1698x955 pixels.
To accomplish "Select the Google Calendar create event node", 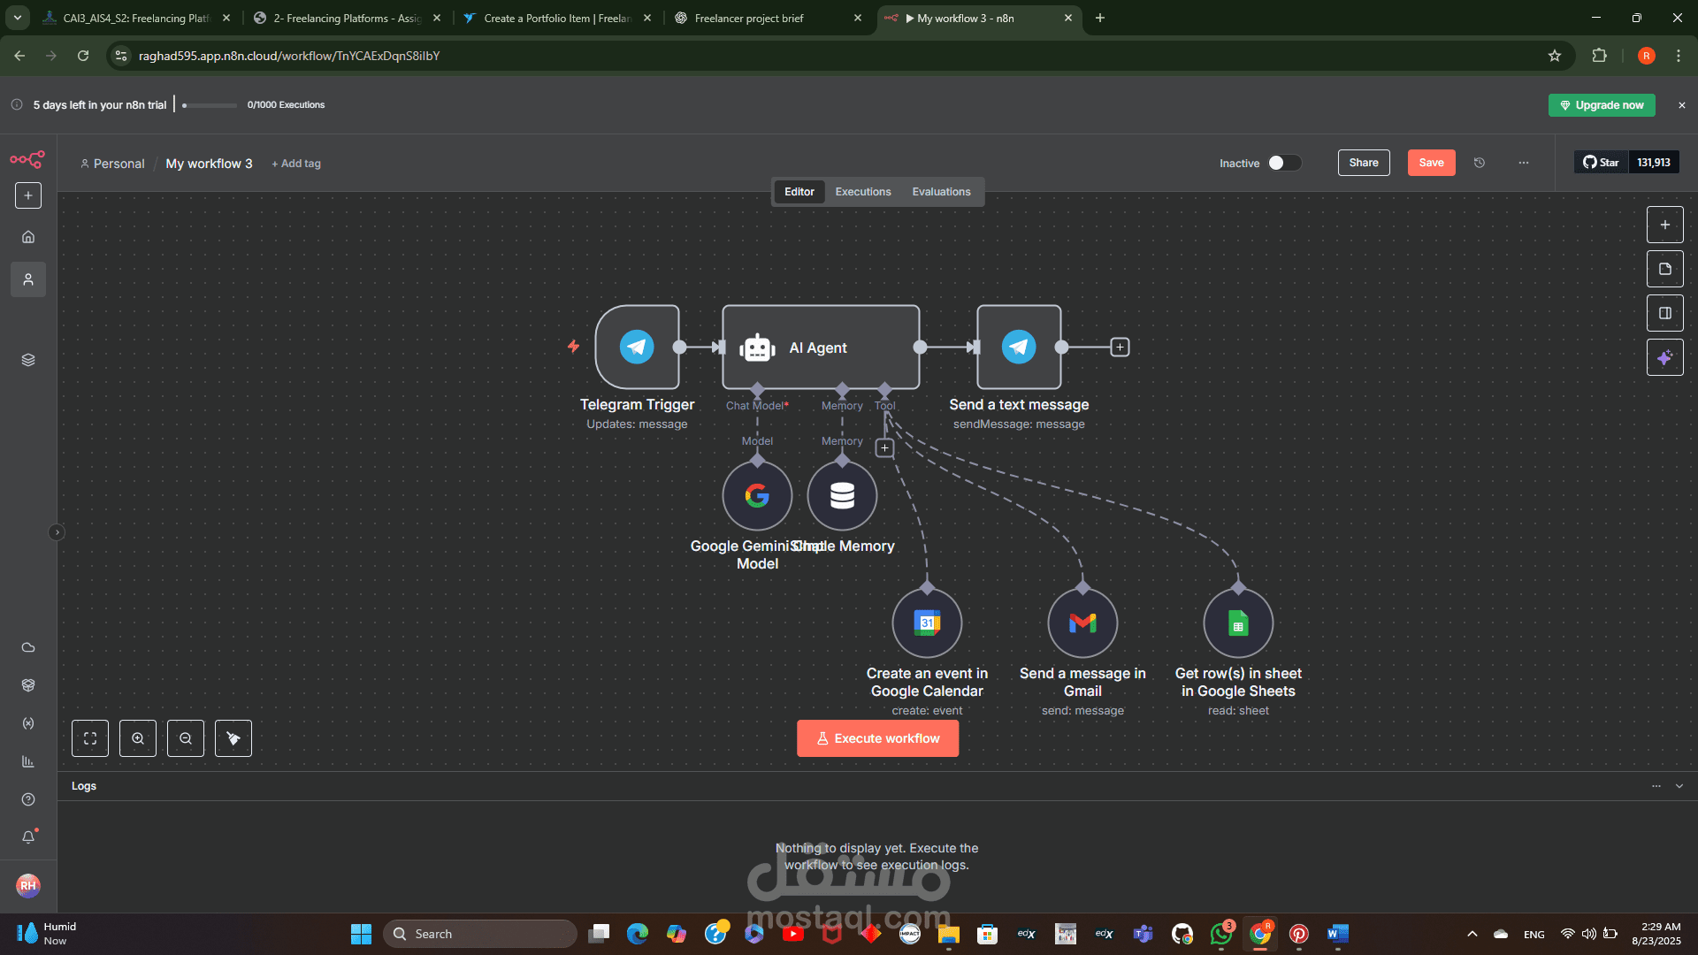I will click(x=927, y=623).
